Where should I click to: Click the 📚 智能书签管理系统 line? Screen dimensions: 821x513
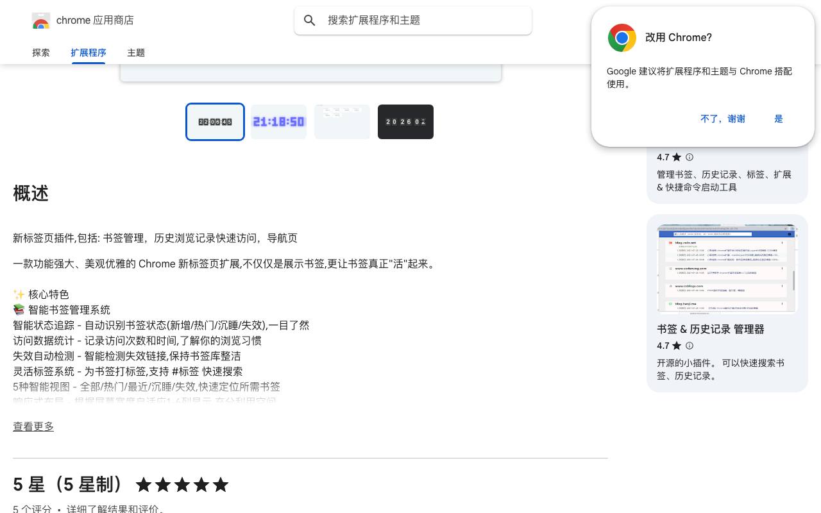click(62, 310)
